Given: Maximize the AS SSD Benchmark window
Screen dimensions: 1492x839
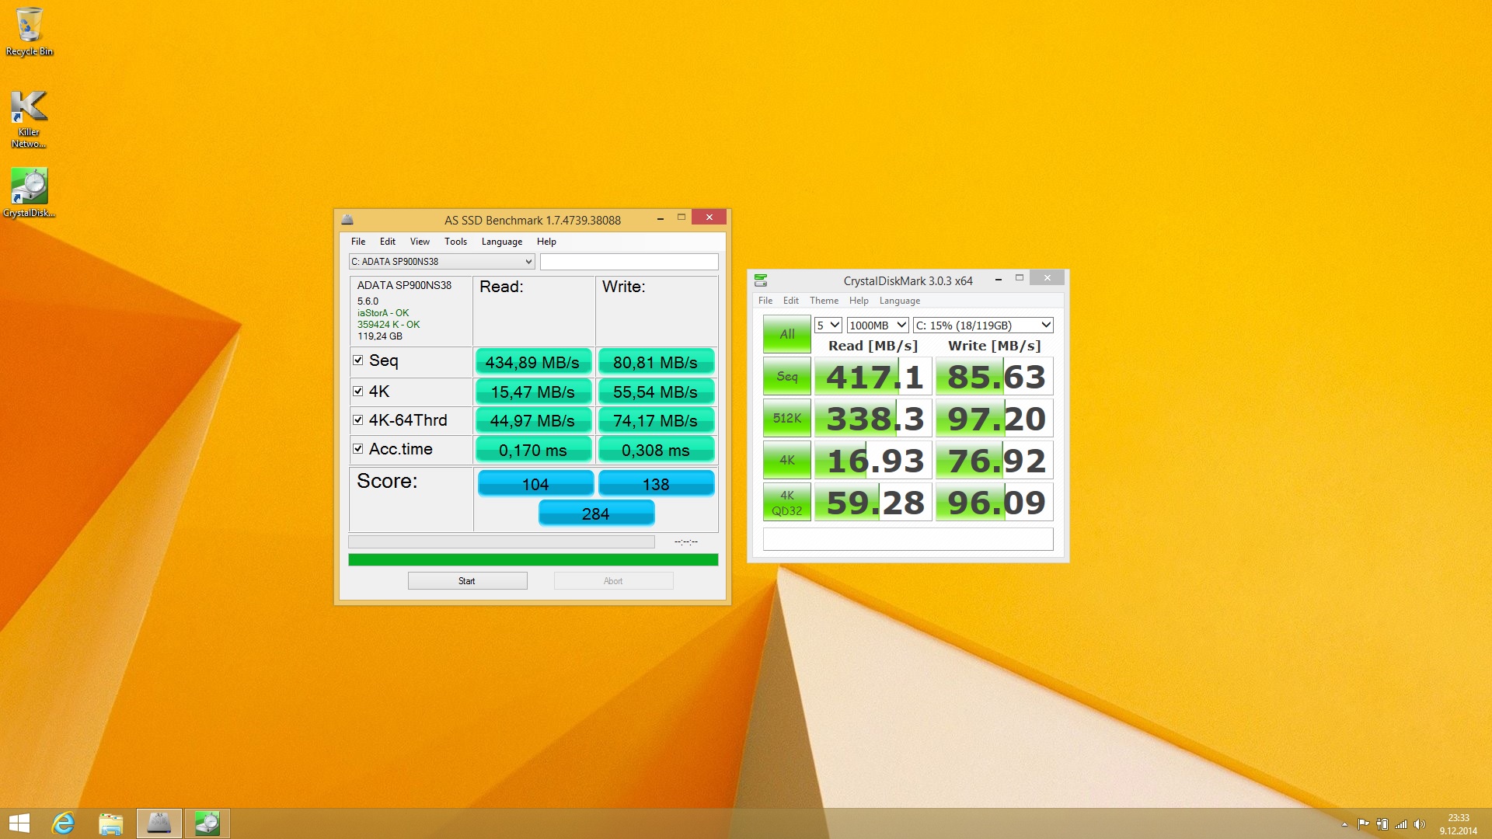Looking at the screenshot, I should pyautogui.click(x=681, y=218).
